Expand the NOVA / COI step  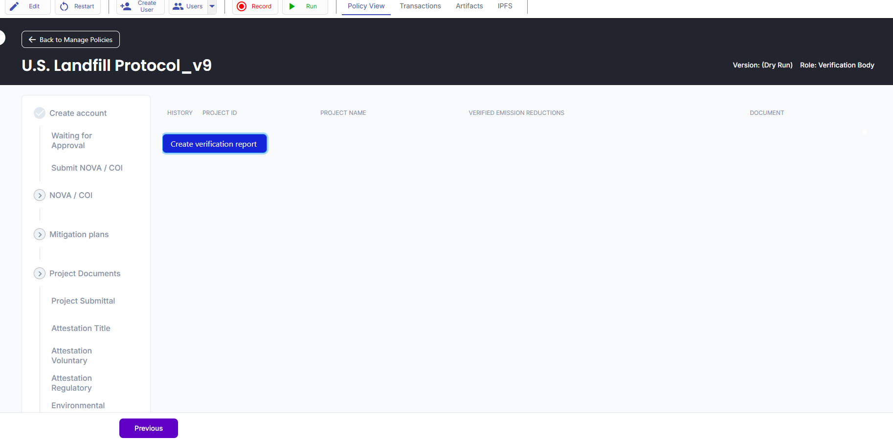pos(40,195)
